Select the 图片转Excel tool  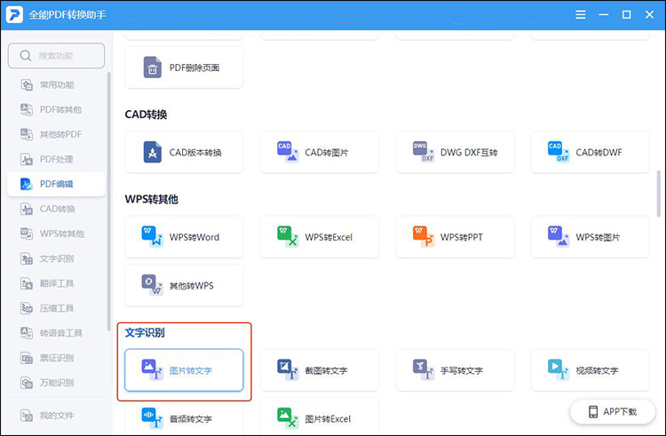tap(319, 417)
